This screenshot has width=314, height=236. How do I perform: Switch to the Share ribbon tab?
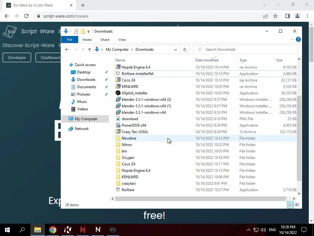tap(105, 40)
